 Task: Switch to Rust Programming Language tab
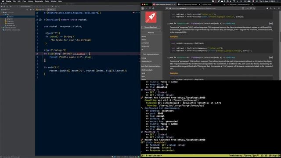point(188,4)
